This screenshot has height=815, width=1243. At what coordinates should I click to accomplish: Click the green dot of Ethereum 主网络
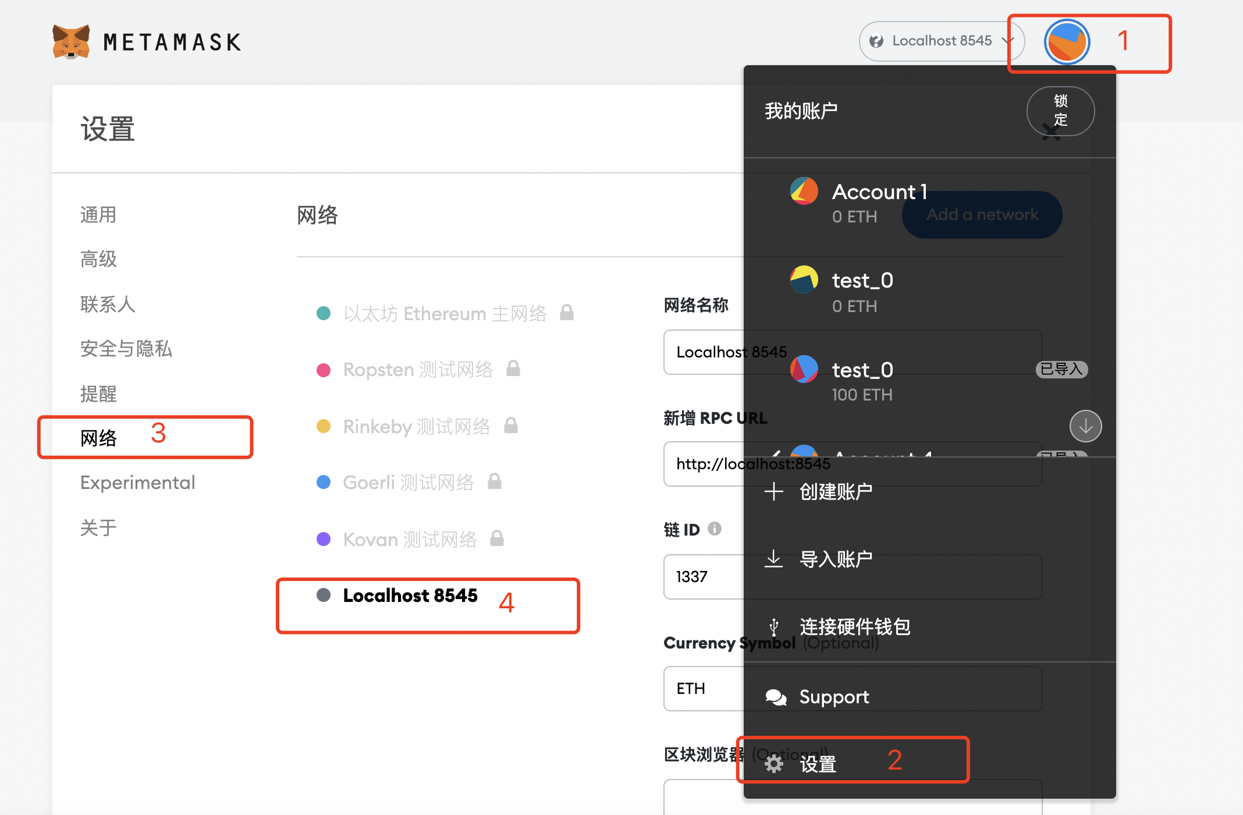[x=324, y=313]
